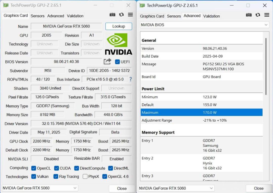The width and height of the screenshot is (273, 193).
Task: Select the Version row in General section
Action: point(201,48)
